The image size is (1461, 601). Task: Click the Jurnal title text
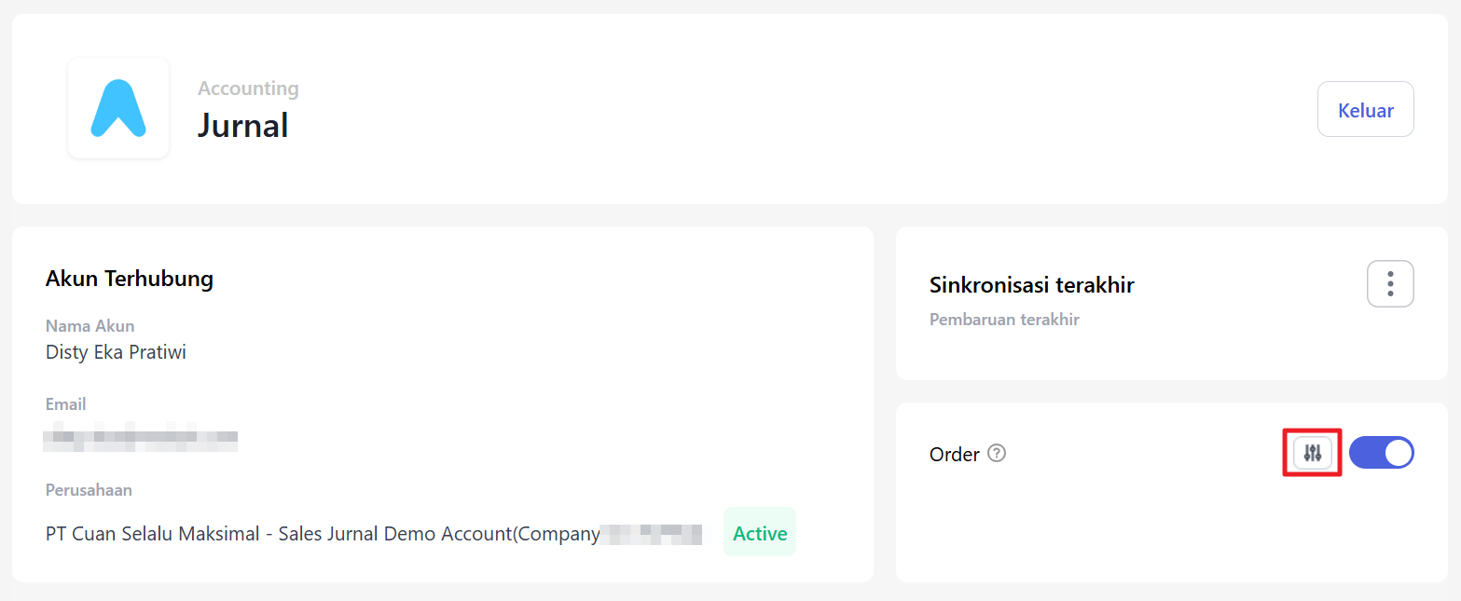pos(242,125)
